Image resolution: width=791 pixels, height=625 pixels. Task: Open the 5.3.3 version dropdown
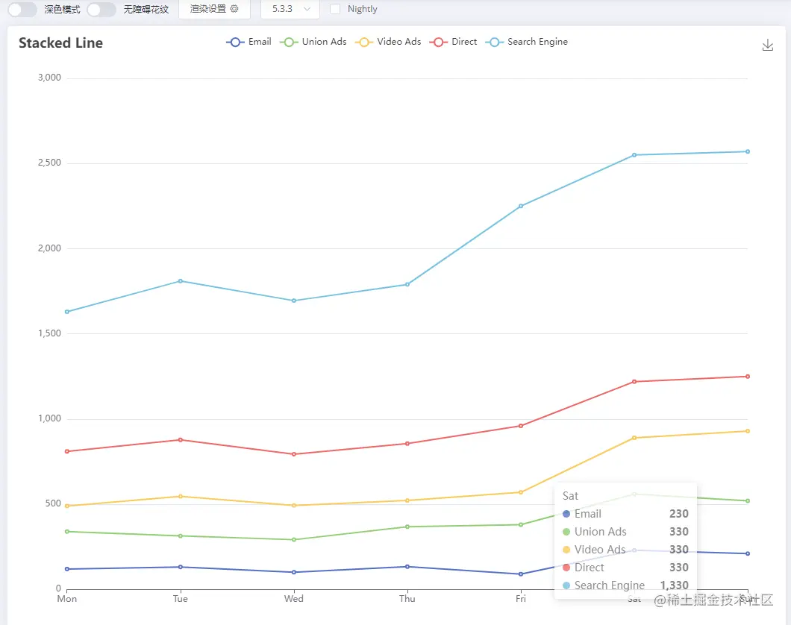290,9
